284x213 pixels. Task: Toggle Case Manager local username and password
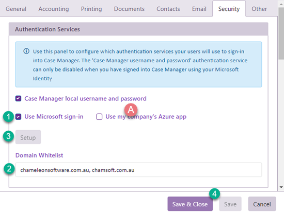(x=18, y=99)
